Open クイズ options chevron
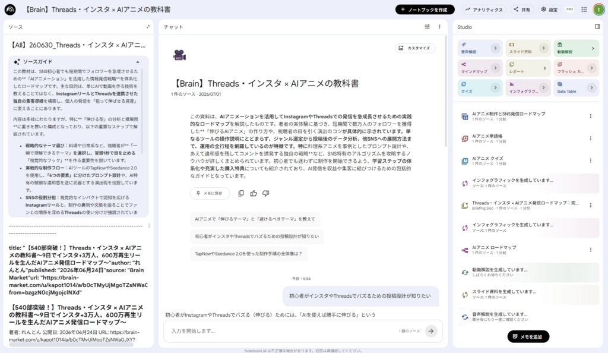The height and width of the screenshot is (353, 608). point(495,88)
